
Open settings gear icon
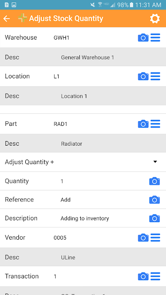click(x=155, y=18)
